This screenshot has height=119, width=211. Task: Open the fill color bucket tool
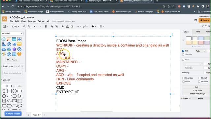pos(63,26)
